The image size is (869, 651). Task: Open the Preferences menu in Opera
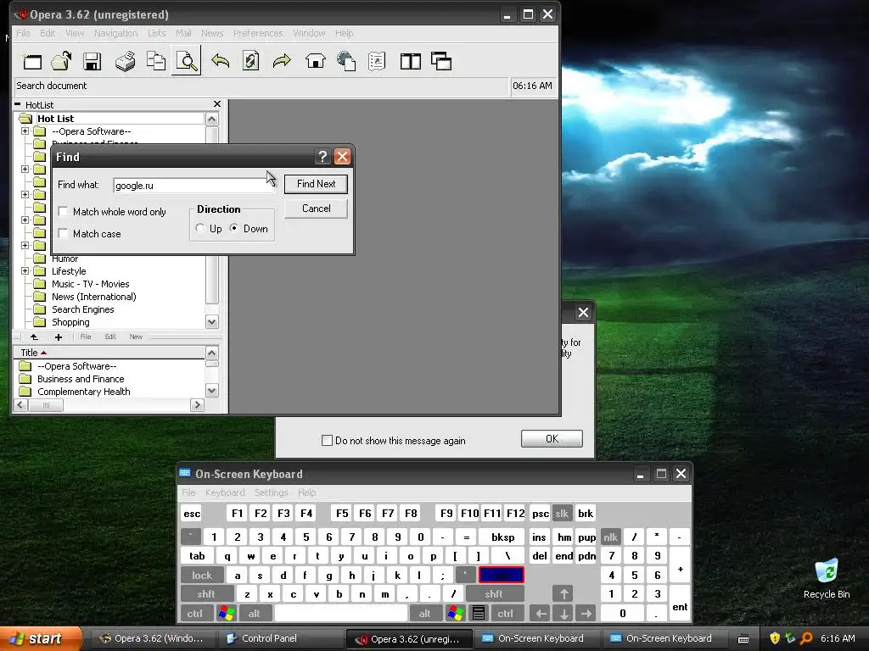(x=258, y=33)
